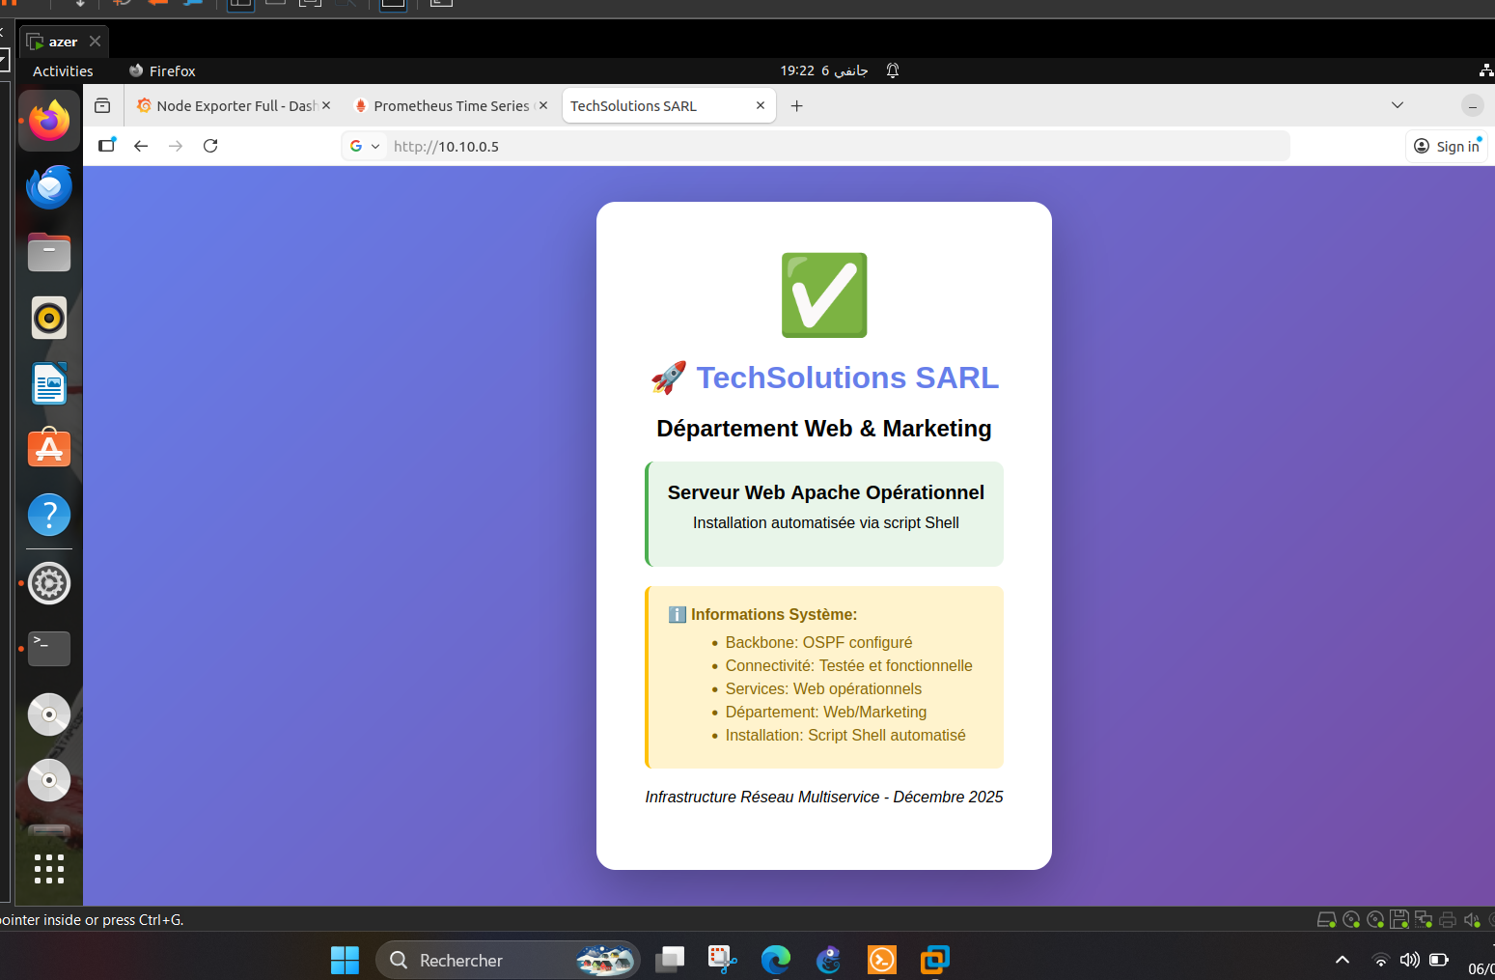Launch Rhythmbox music player from the dock
The width and height of the screenshot is (1495, 980).
click(49, 318)
